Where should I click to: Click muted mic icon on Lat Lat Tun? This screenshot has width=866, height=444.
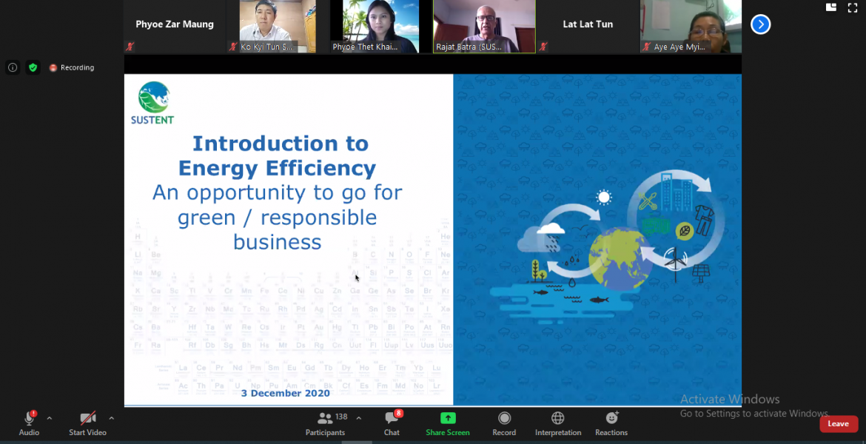pos(543,47)
